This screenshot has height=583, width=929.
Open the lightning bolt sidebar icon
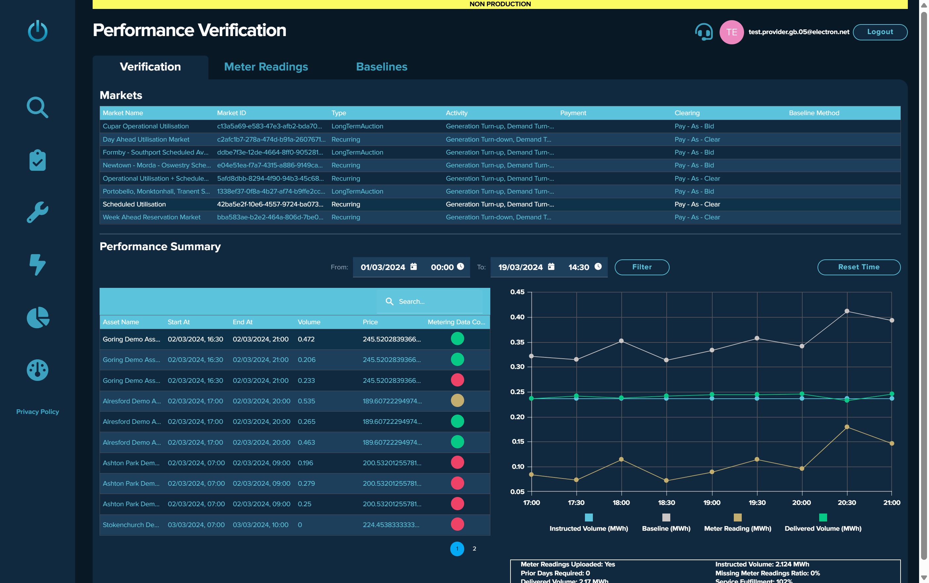(x=37, y=264)
